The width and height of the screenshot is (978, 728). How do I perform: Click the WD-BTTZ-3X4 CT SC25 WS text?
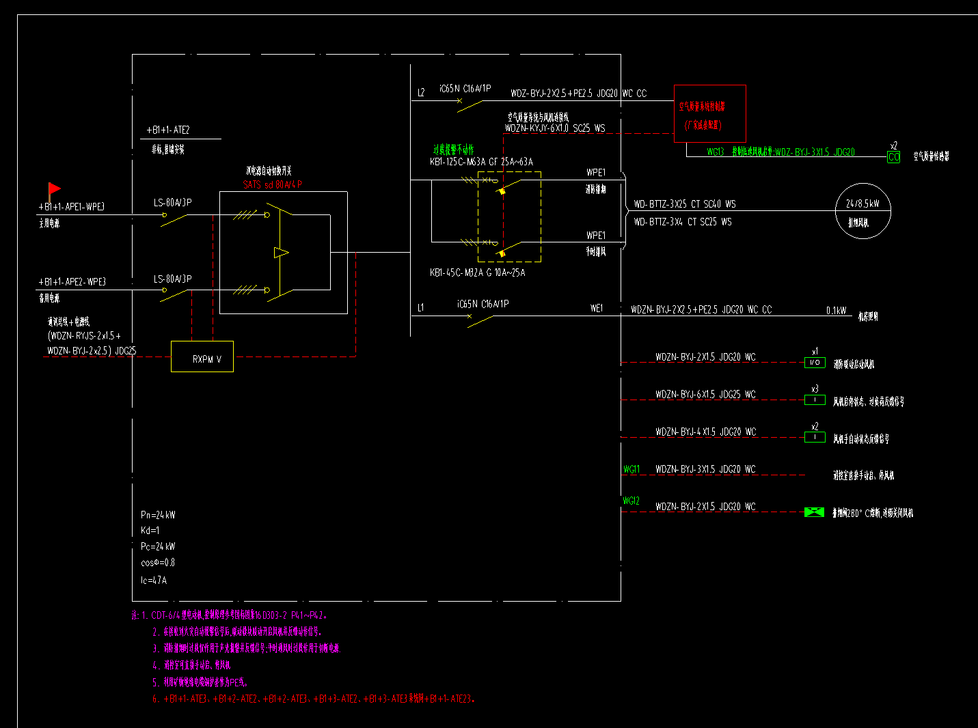click(683, 222)
